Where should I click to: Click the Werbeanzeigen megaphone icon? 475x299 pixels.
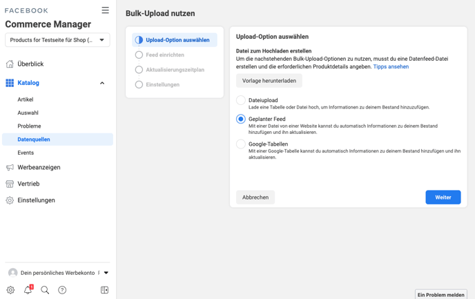[x=10, y=167]
